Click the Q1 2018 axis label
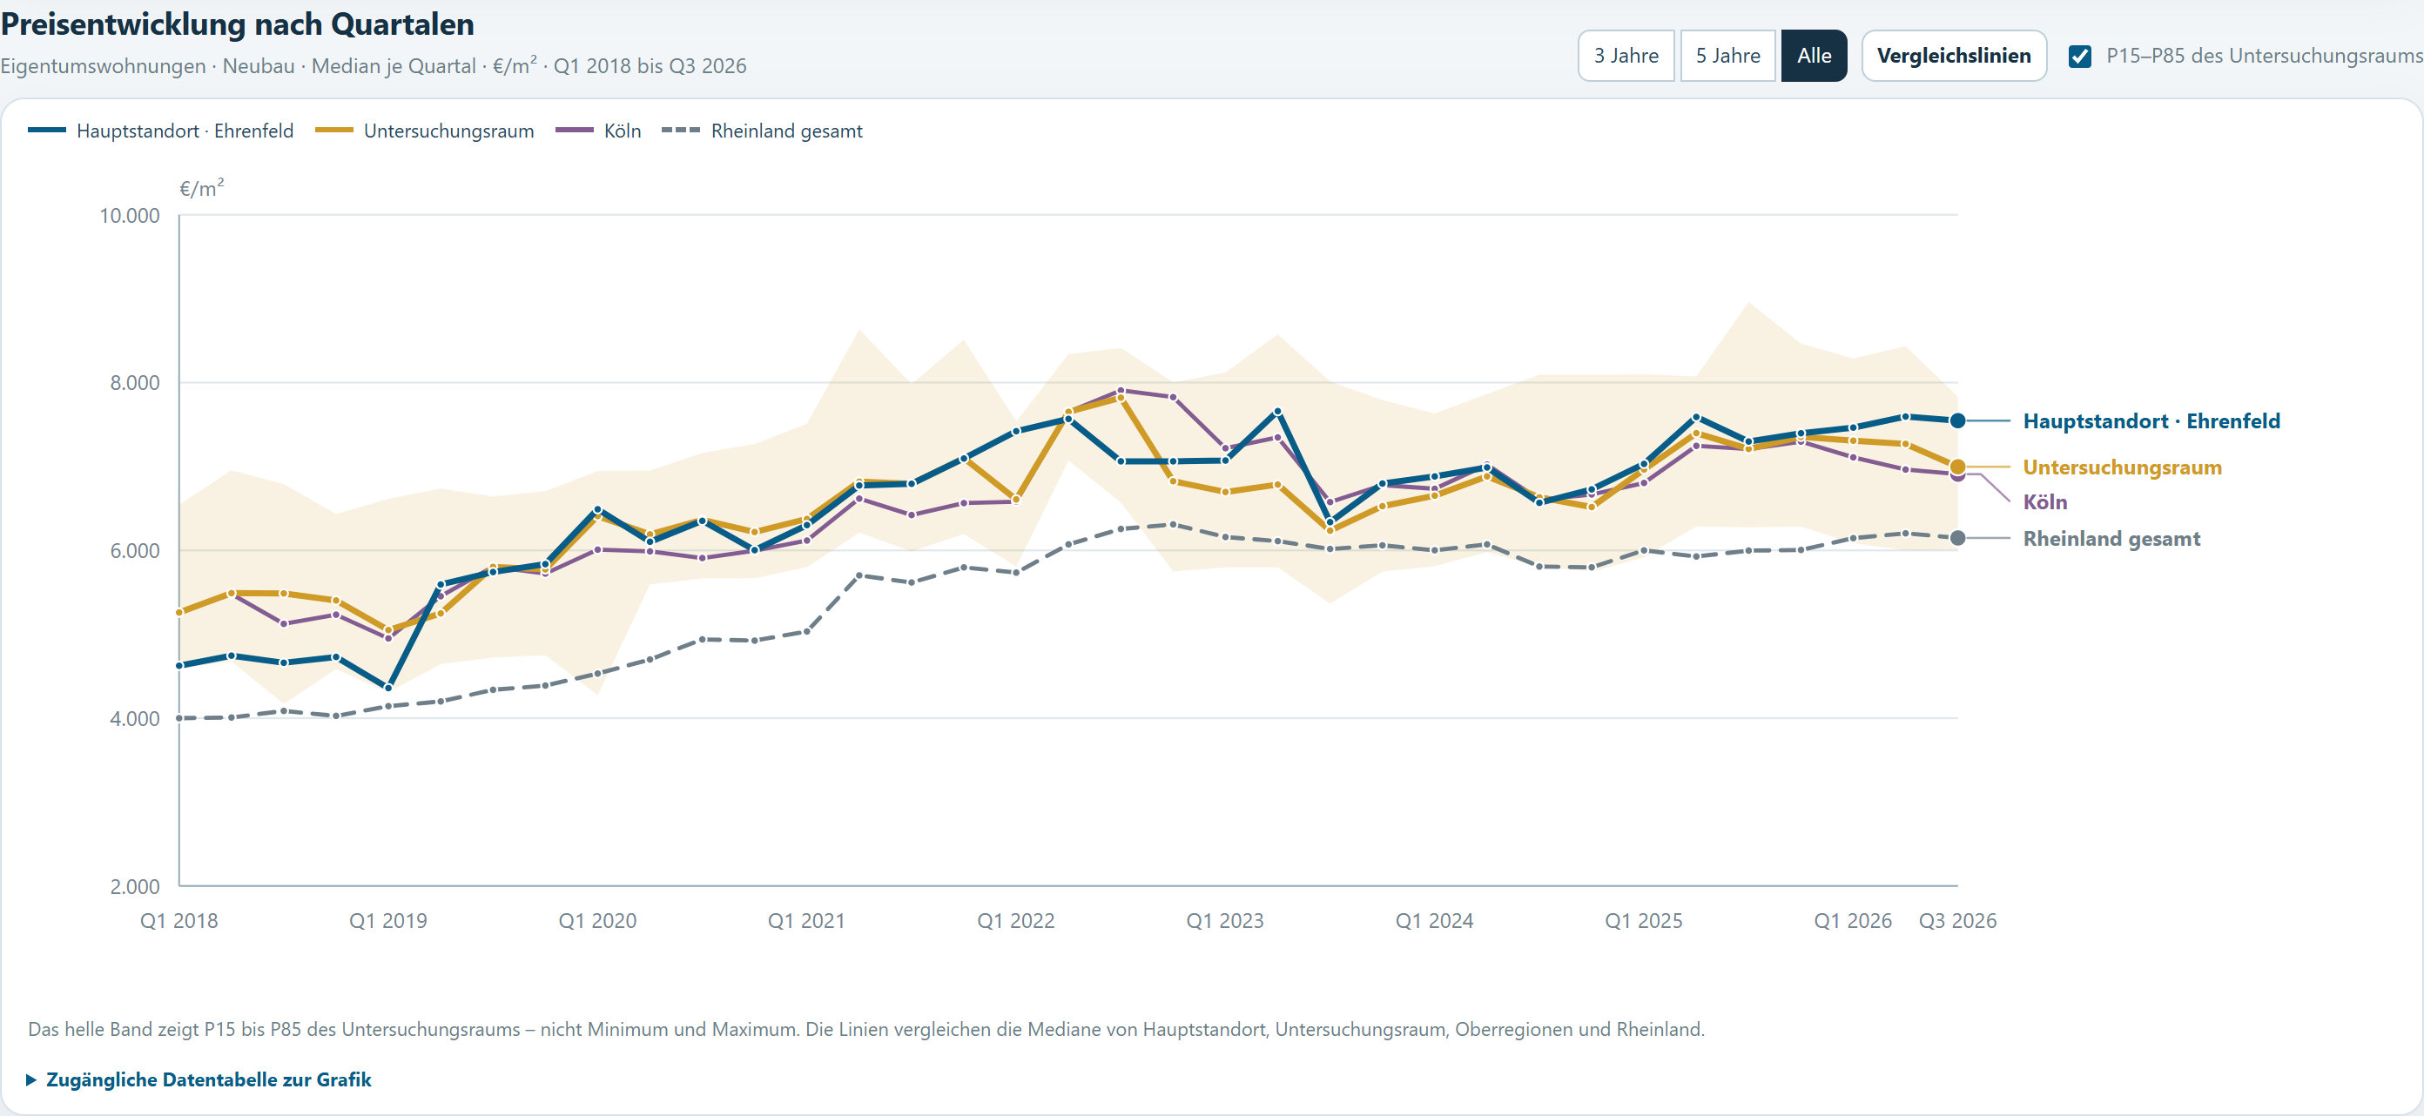Viewport: 2424px width, 1116px height. tap(178, 920)
